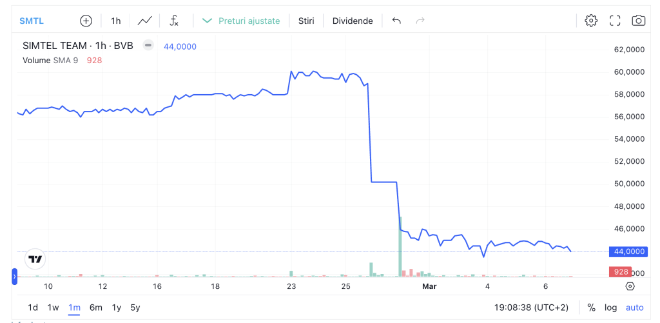The width and height of the screenshot is (660, 323).
Task: Take a snapshot with the camera icon
Action: (638, 21)
